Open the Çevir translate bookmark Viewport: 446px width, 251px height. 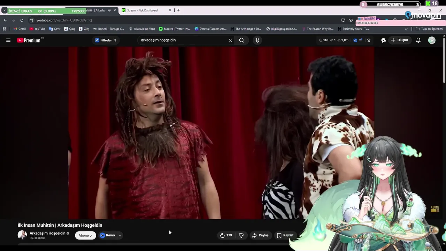coord(55,29)
